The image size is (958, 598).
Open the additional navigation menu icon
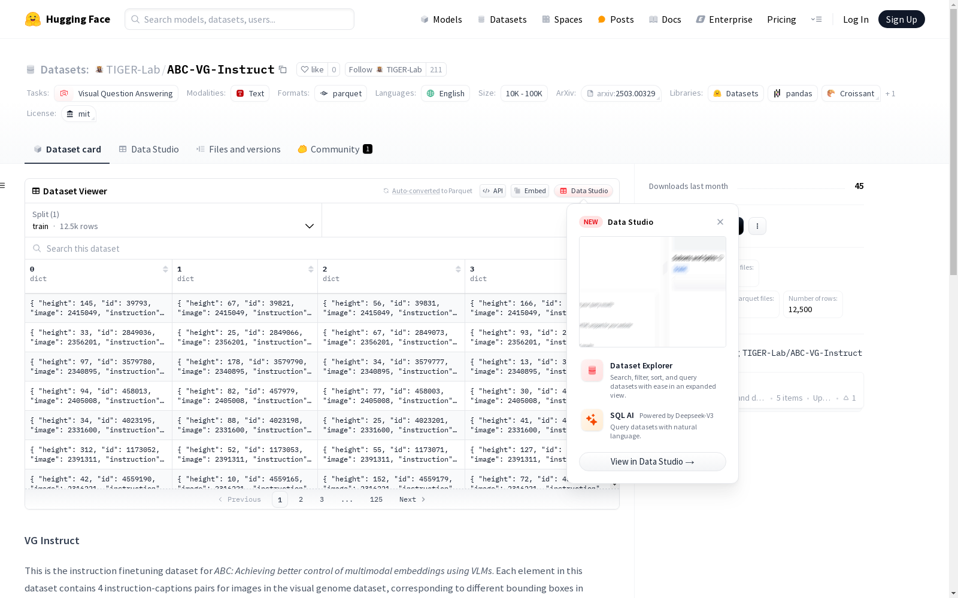[x=817, y=19]
